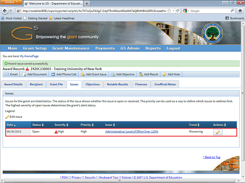The image size is (245, 183).
Task: Open a new browser tab with plus button
Action: (87, 3)
